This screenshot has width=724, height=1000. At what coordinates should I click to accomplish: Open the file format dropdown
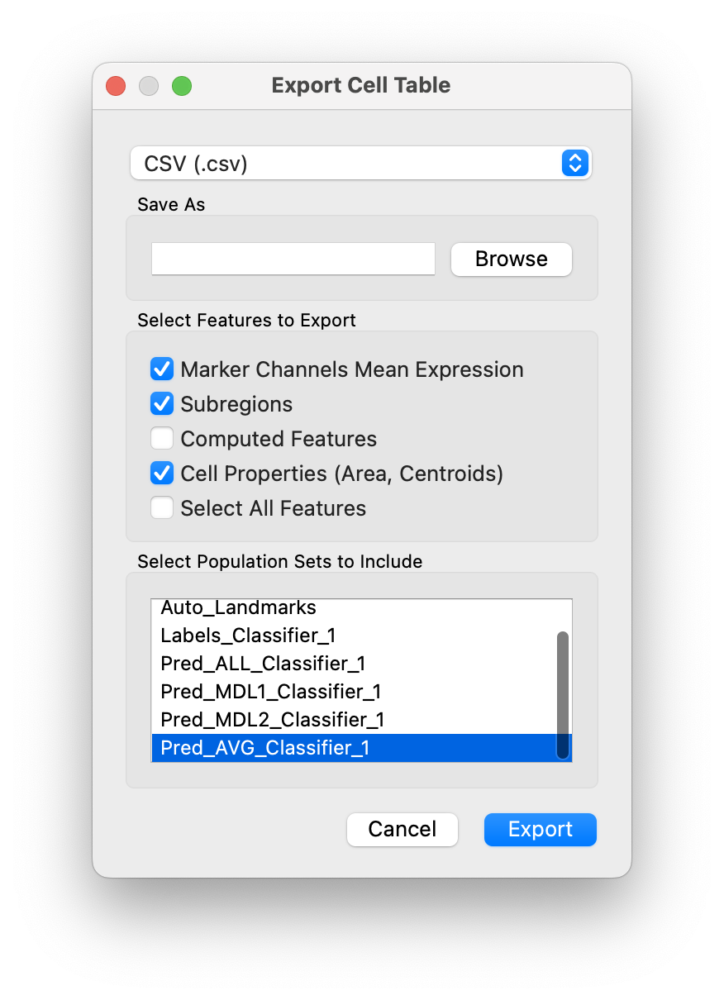pyautogui.click(x=361, y=163)
